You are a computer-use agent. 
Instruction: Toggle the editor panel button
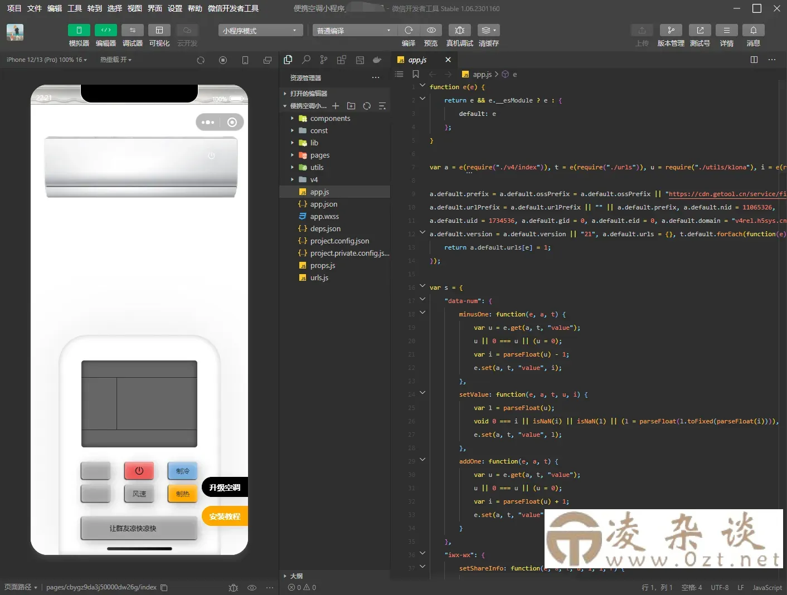pyautogui.click(x=105, y=30)
